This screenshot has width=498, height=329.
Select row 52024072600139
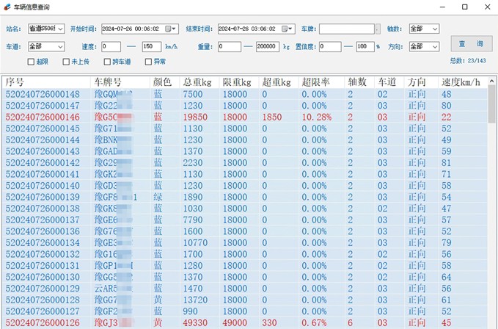tap(244, 197)
